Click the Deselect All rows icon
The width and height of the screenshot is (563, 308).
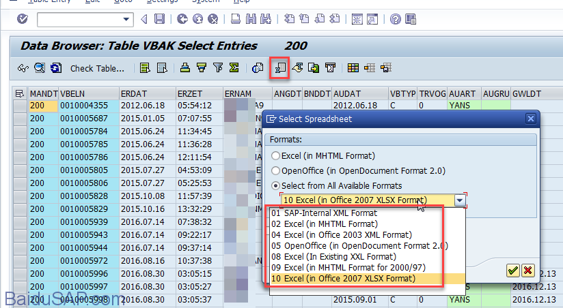pos(162,67)
